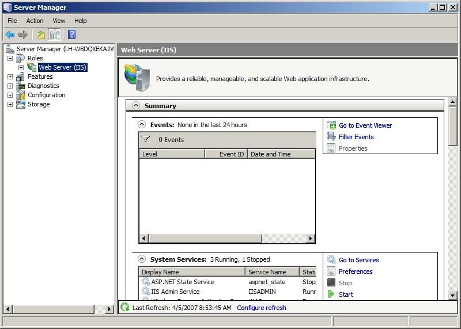The width and height of the screenshot is (461, 329).
Task: Click the tree pane scroll right arrow
Action: 109,309
